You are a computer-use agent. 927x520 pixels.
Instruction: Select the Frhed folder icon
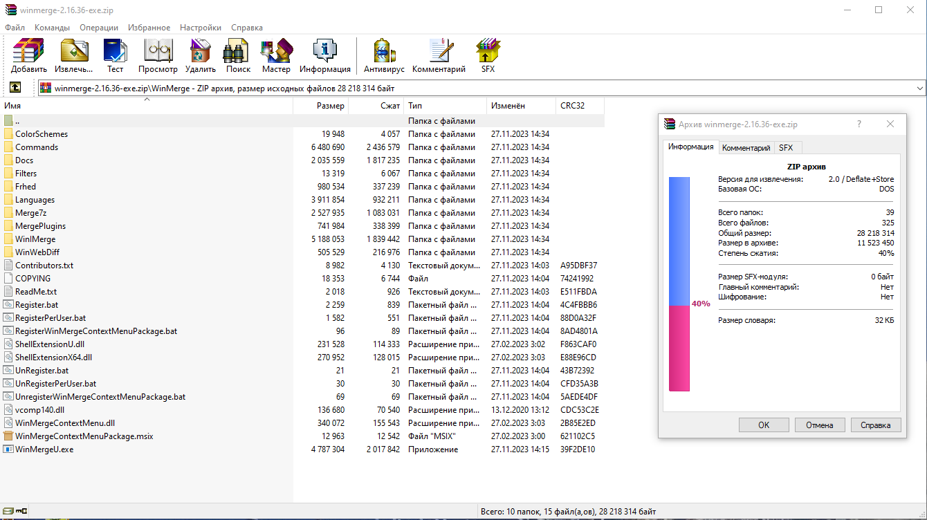click(8, 187)
